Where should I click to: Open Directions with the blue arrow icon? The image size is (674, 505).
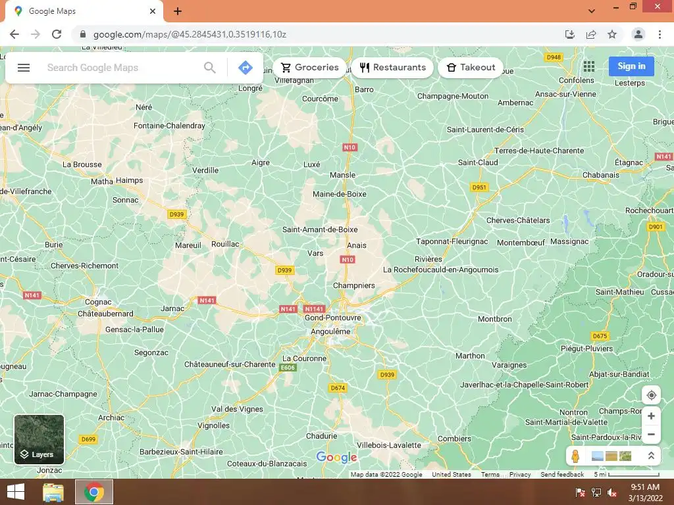[x=246, y=68]
